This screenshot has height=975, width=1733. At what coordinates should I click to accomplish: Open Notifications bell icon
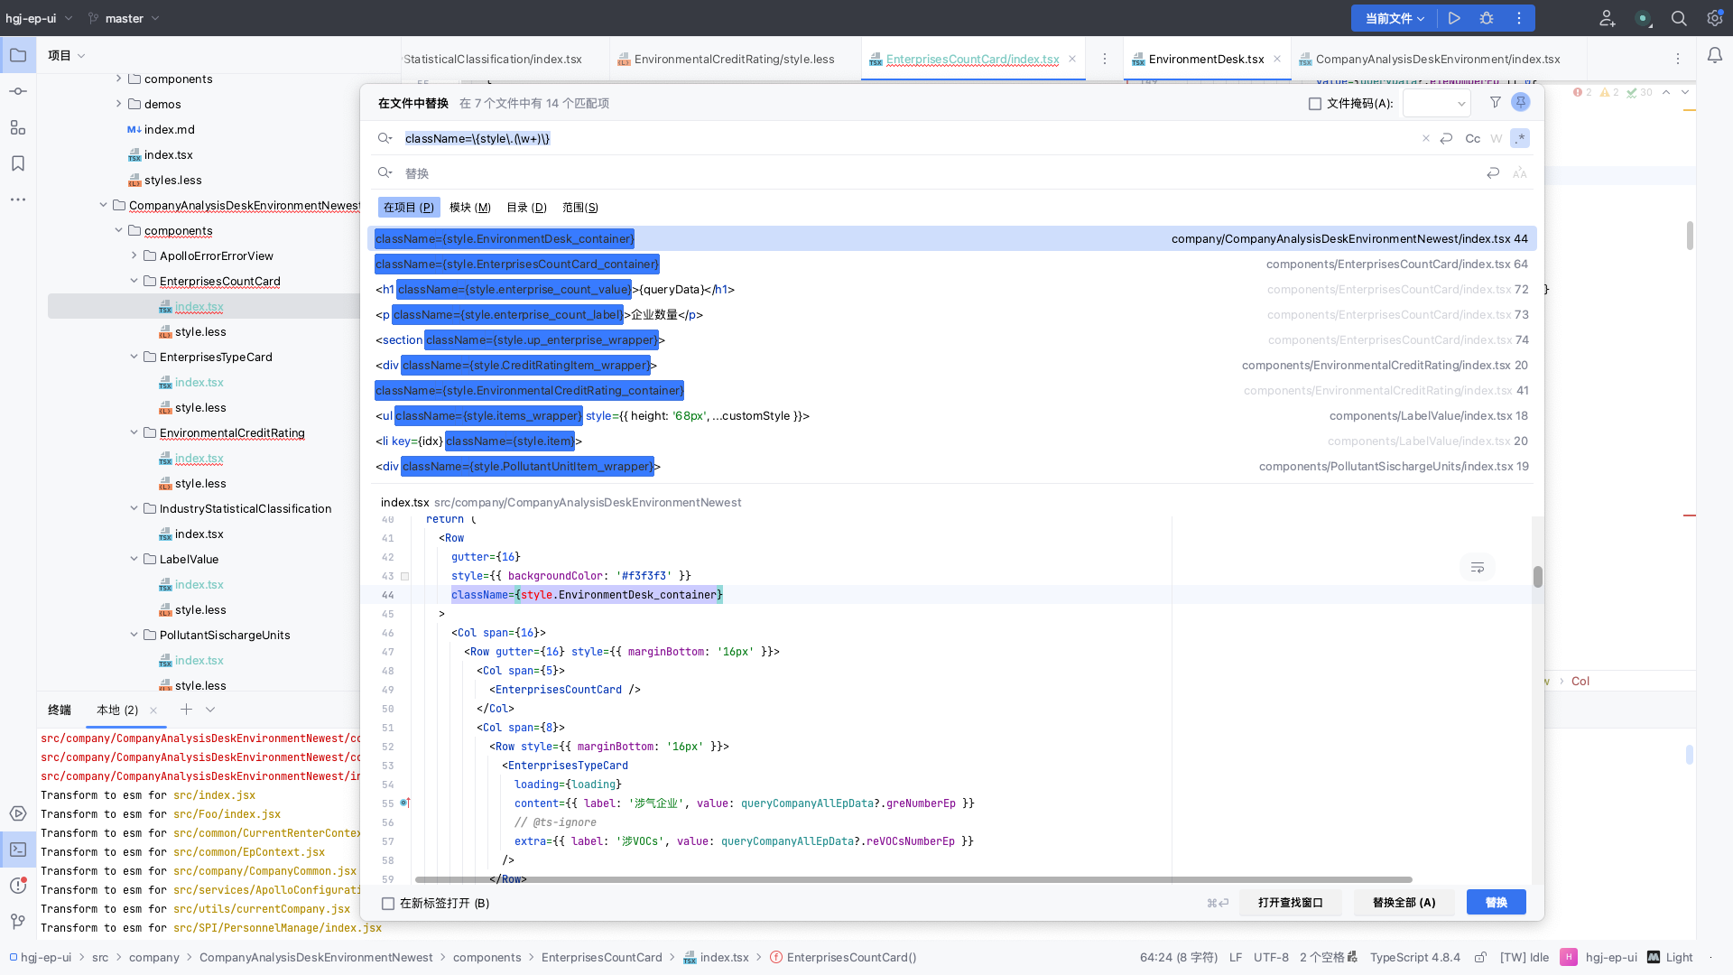(x=1714, y=56)
